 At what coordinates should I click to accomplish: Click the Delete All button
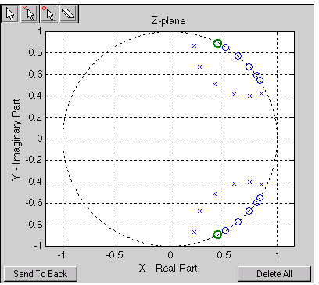[274, 274]
